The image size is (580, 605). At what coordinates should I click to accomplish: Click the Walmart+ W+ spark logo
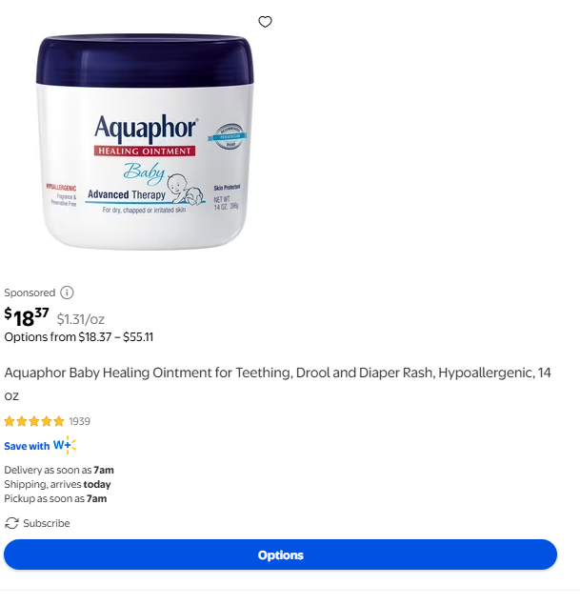click(x=65, y=445)
